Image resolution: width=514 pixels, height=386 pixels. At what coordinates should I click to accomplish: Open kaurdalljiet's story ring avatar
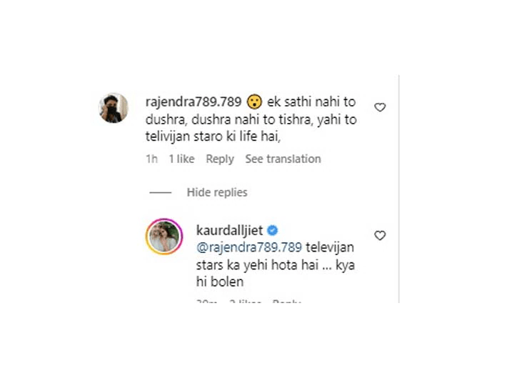click(164, 237)
